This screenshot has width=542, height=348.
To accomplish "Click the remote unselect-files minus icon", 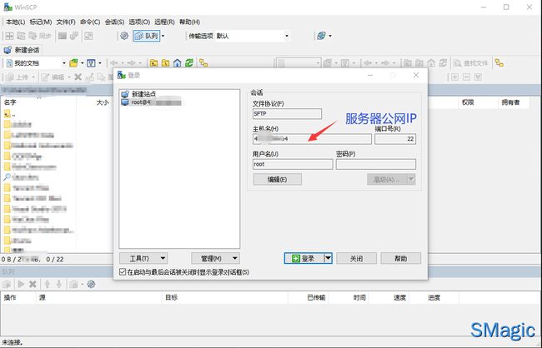I will [466, 77].
